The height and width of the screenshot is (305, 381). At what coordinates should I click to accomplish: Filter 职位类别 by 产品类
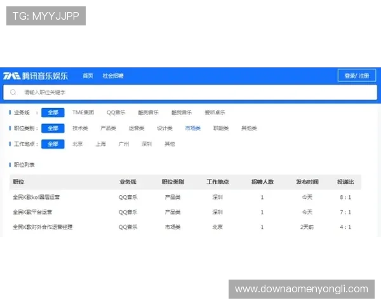[x=109, y=128]
